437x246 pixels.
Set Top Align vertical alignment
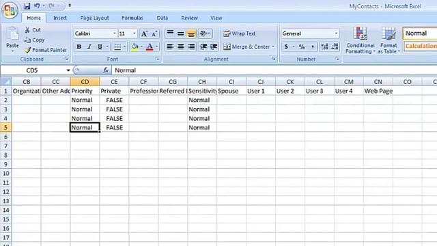click(170, 33)
